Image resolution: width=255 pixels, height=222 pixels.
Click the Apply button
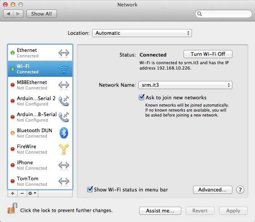233,211
